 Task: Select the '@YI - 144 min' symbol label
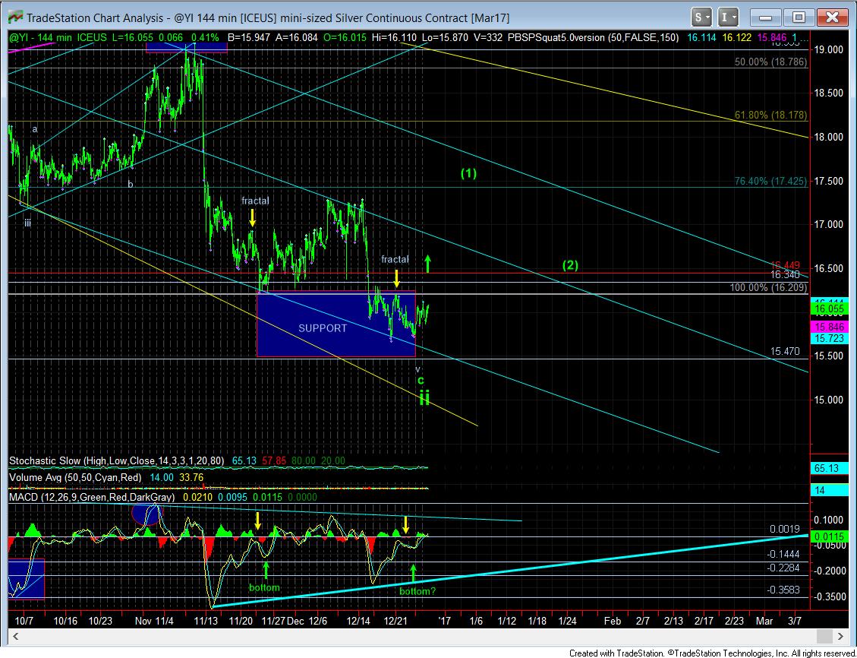[40, 38]
